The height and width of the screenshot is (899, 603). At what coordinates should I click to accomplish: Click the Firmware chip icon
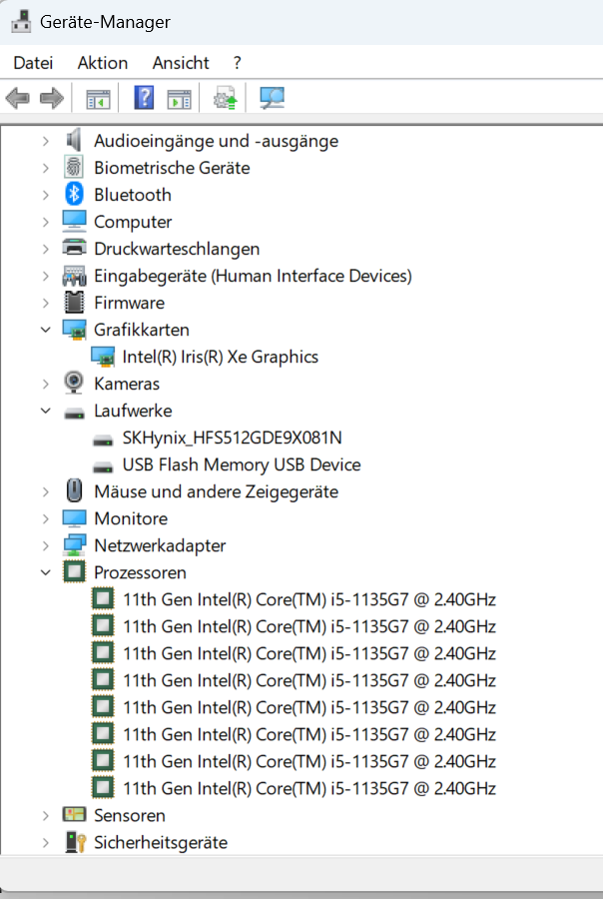click(74, 302)
